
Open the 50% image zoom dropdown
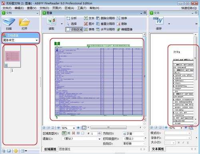tap(74, 128)
